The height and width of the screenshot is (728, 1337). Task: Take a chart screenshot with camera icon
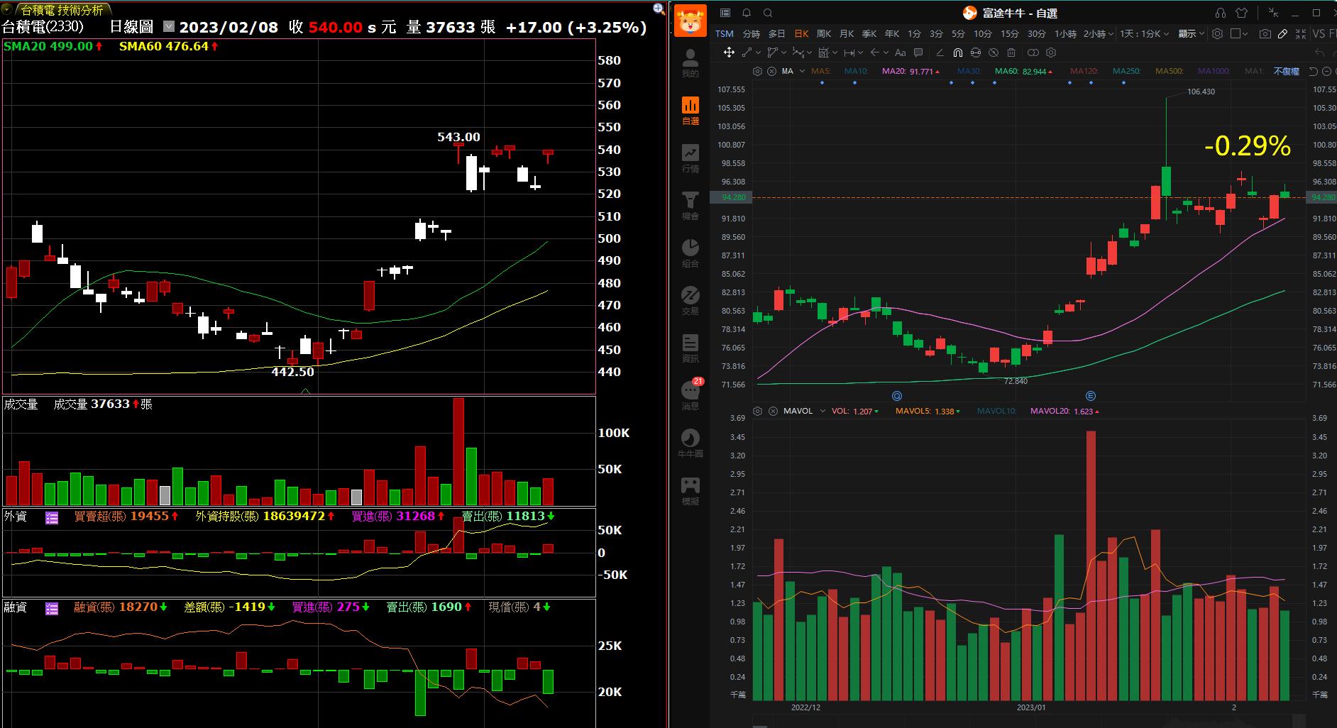point(1265,33)
